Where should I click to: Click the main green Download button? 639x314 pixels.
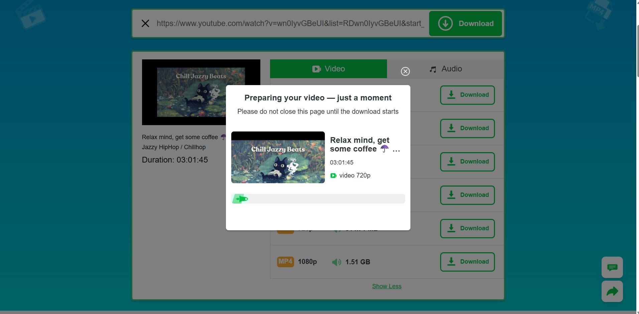coord(465,23)
